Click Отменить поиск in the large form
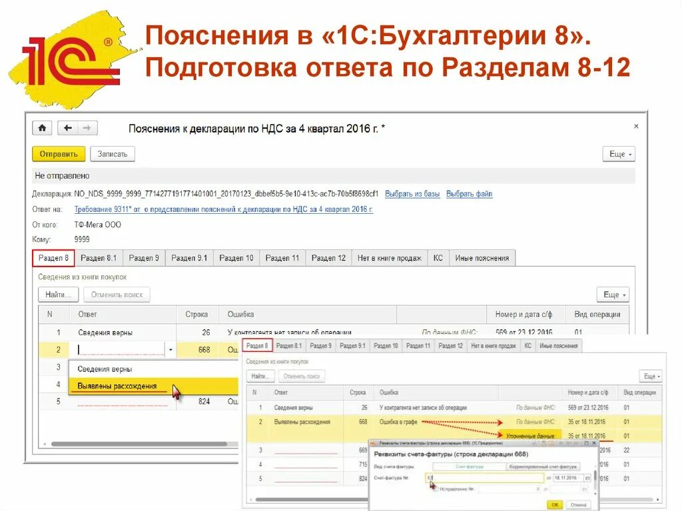 click(117, 294)
